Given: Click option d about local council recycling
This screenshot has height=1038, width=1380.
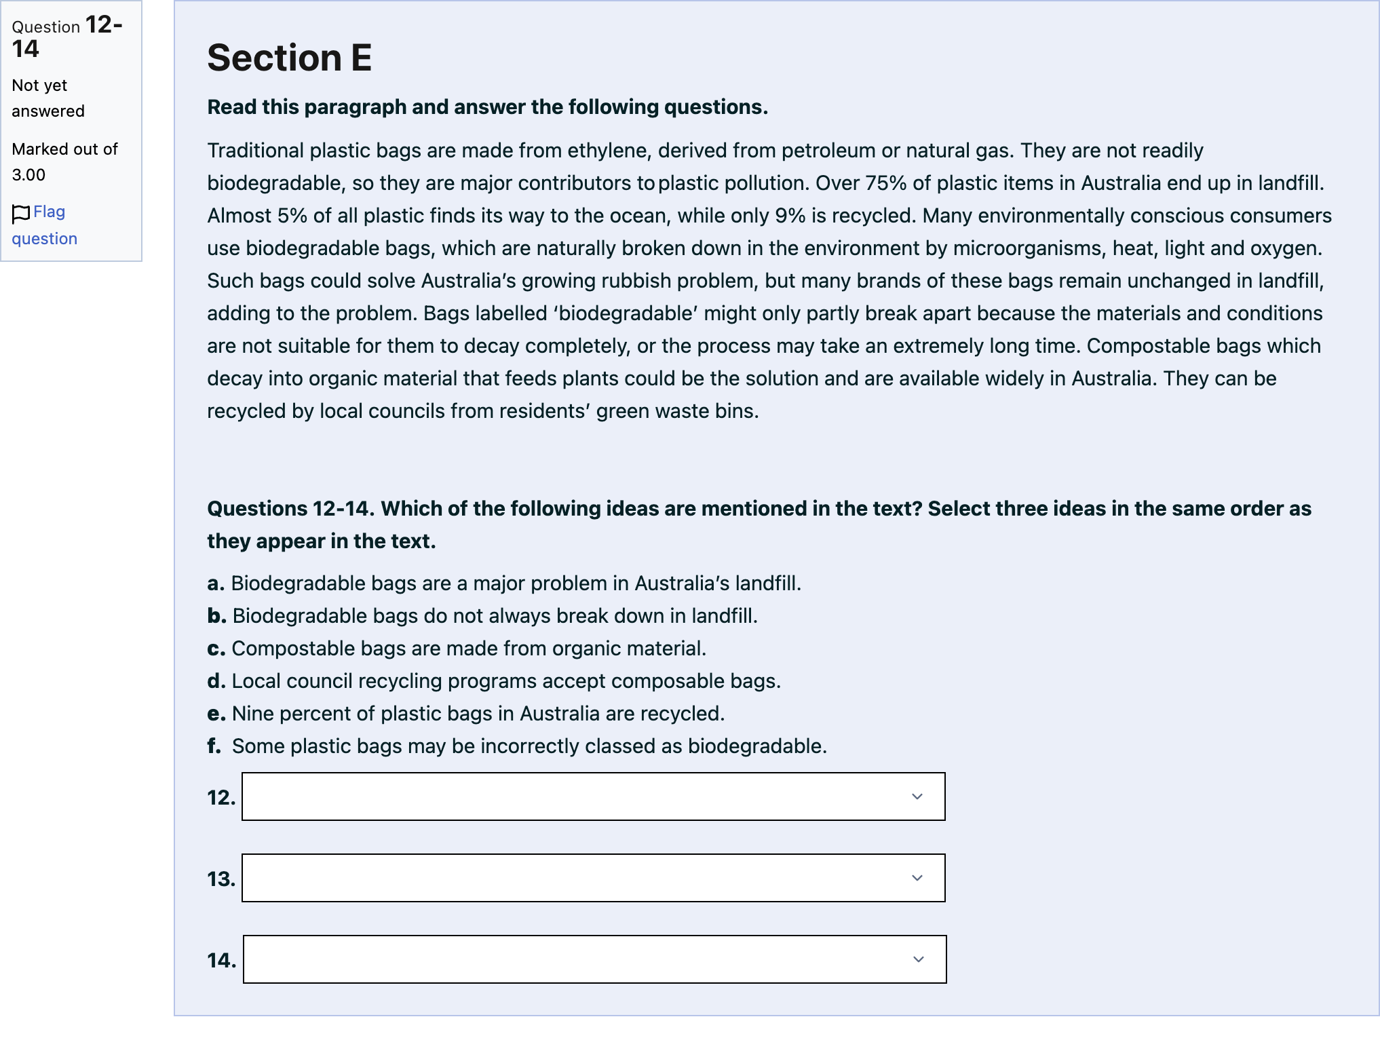Looking at the screenshot, I should [x=494, y=681].
